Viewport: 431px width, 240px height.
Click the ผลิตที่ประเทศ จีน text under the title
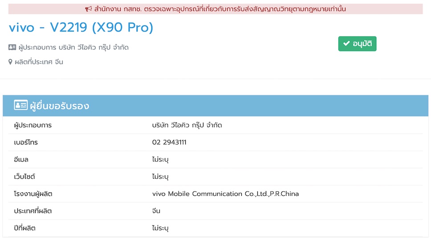(x=39, y=62)
